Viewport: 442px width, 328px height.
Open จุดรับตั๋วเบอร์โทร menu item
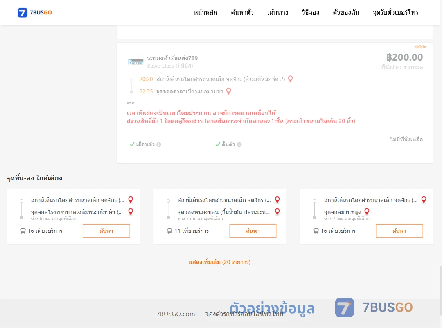[x=395, y=12]
